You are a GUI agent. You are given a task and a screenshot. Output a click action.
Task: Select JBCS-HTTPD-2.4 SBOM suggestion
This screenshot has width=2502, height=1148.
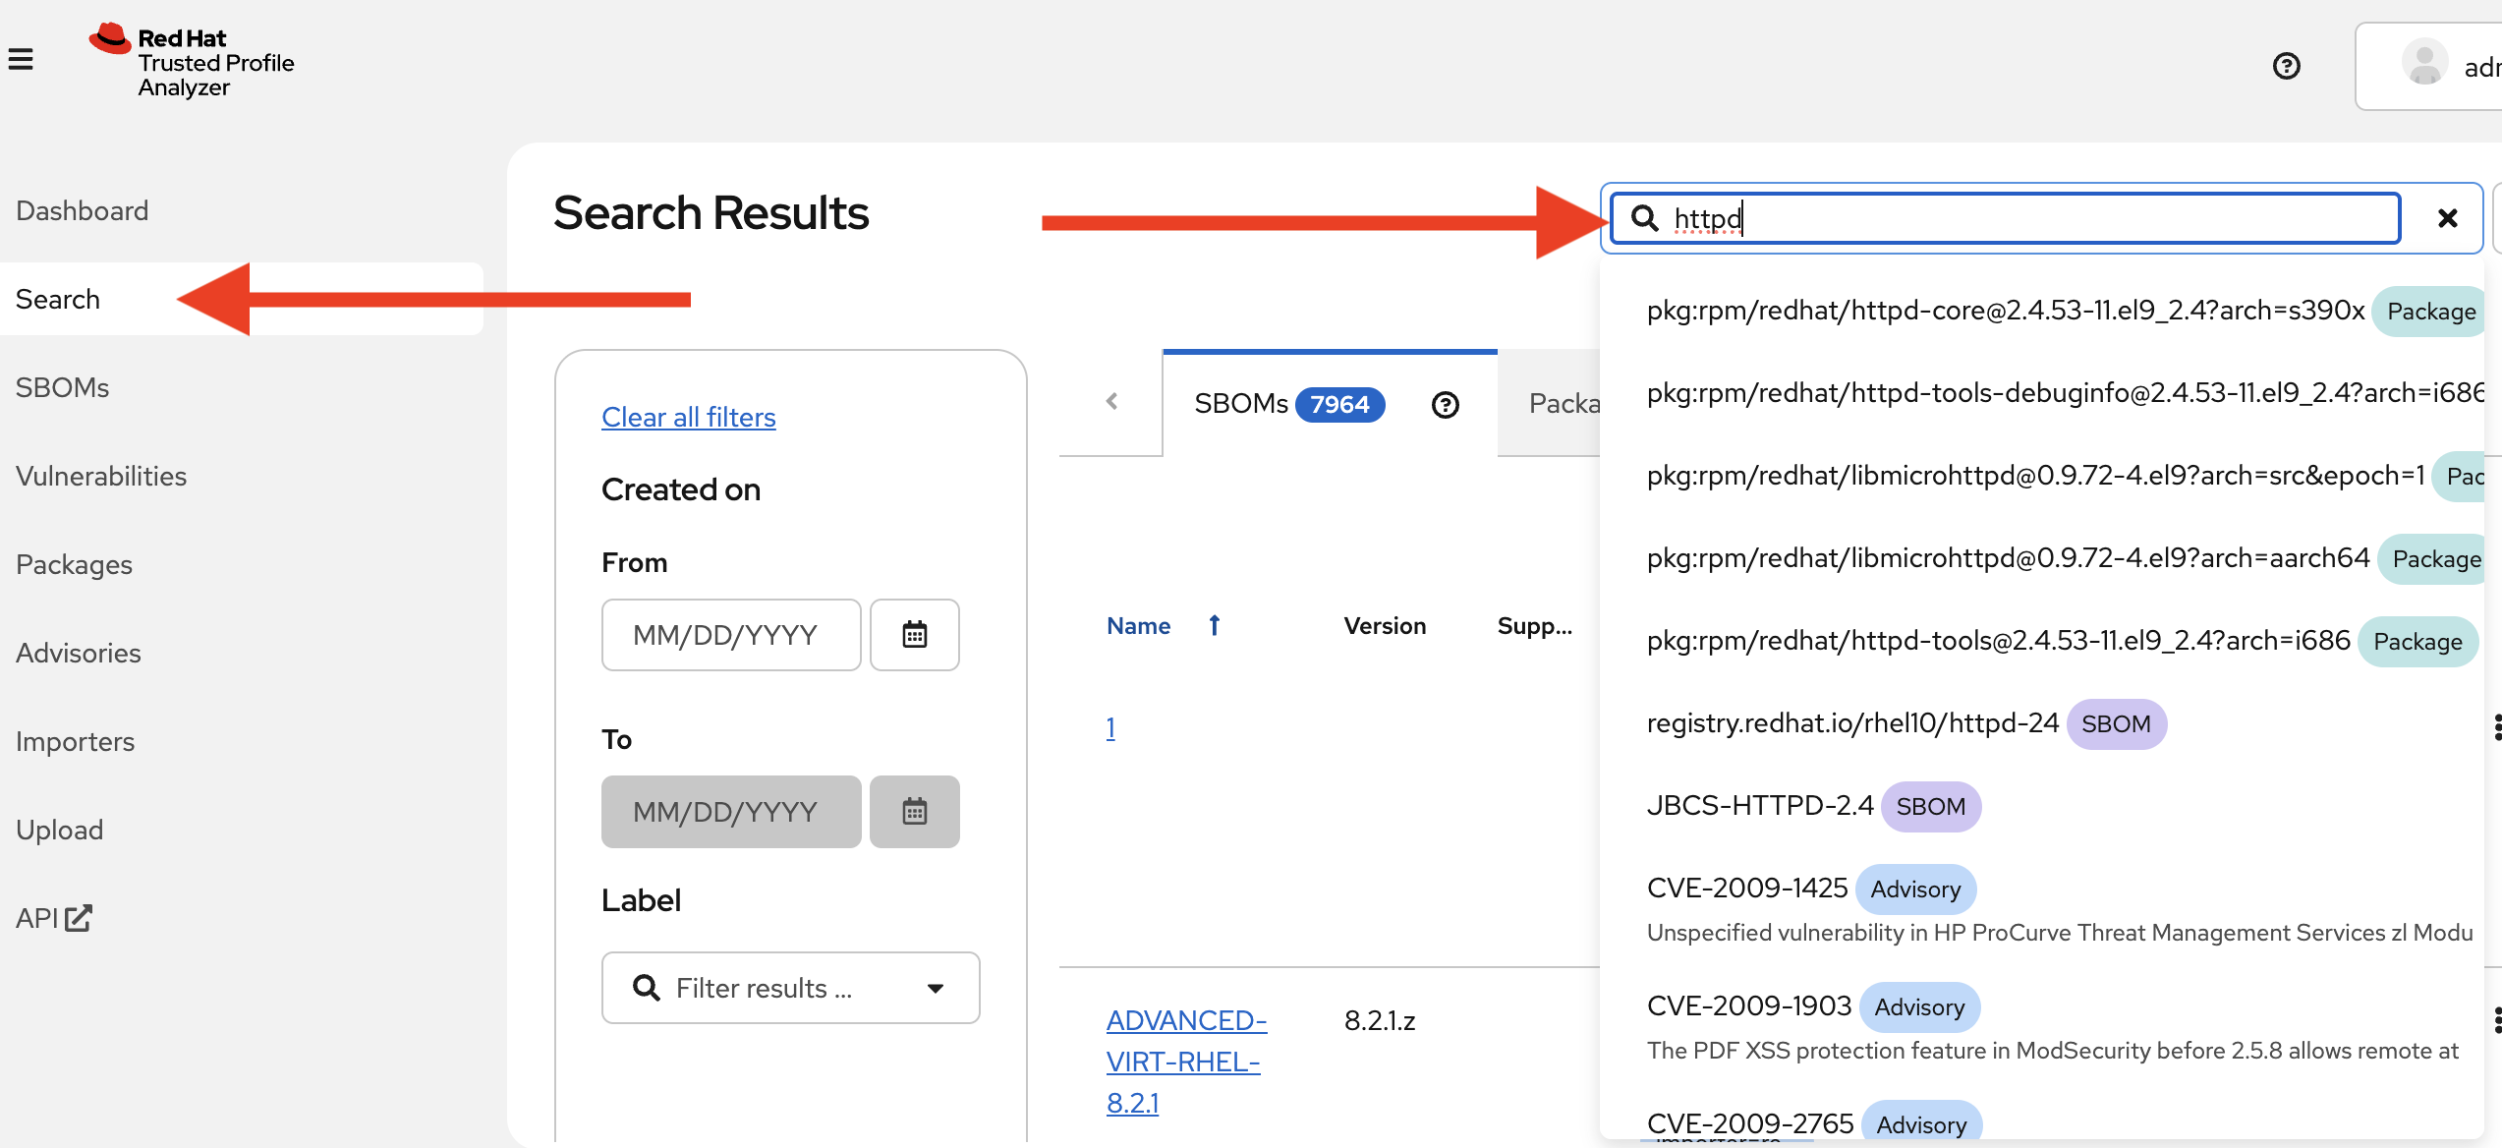[x=1759, y=806]
